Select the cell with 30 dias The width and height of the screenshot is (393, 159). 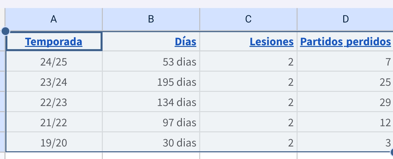[151, 142]
